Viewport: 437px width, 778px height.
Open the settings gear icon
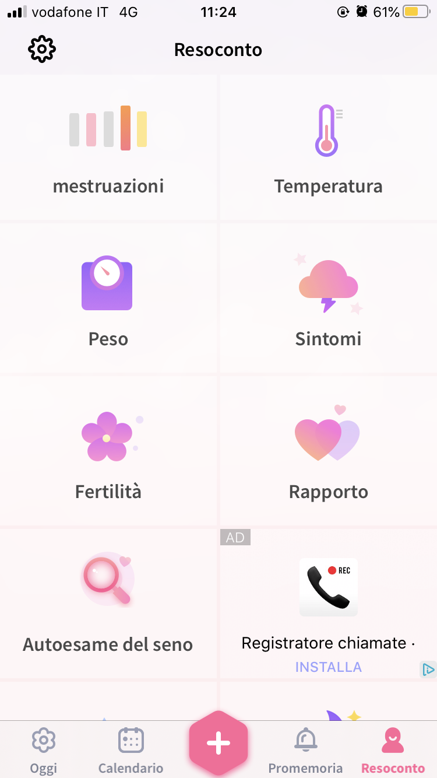tap(42, 50)
